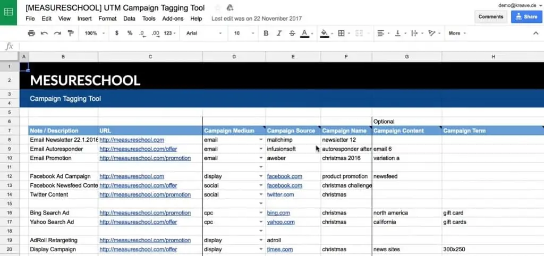
Task: Open medium dropdown in AdRoll Retargeting row
Action: point(261,240)
